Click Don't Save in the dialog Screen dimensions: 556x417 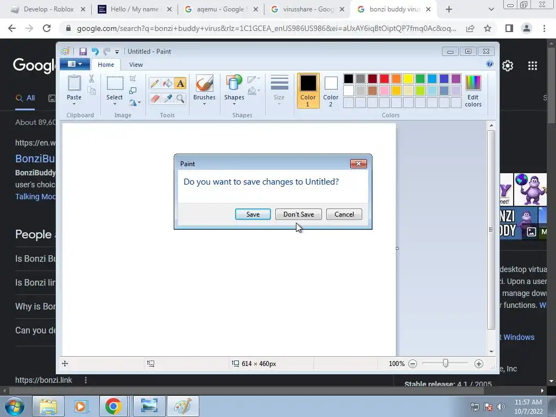[x=299, y=214]
